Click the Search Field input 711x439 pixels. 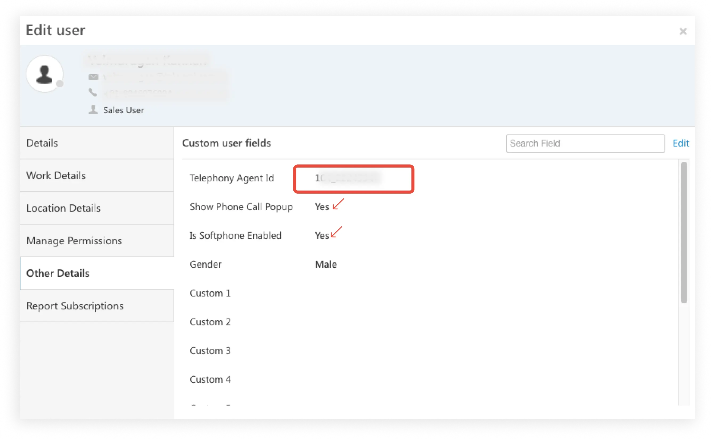click(x=585, y=143)
